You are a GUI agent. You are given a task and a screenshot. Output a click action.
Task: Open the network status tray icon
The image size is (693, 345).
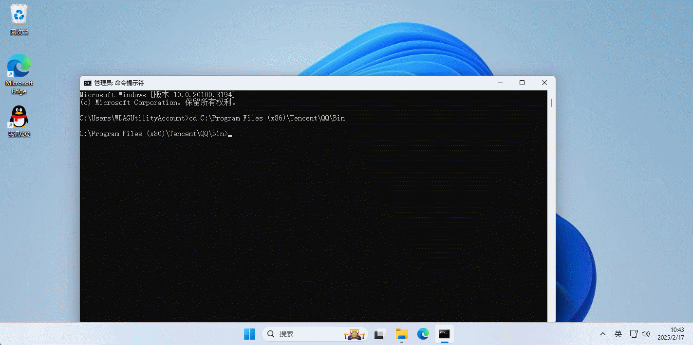634,334
